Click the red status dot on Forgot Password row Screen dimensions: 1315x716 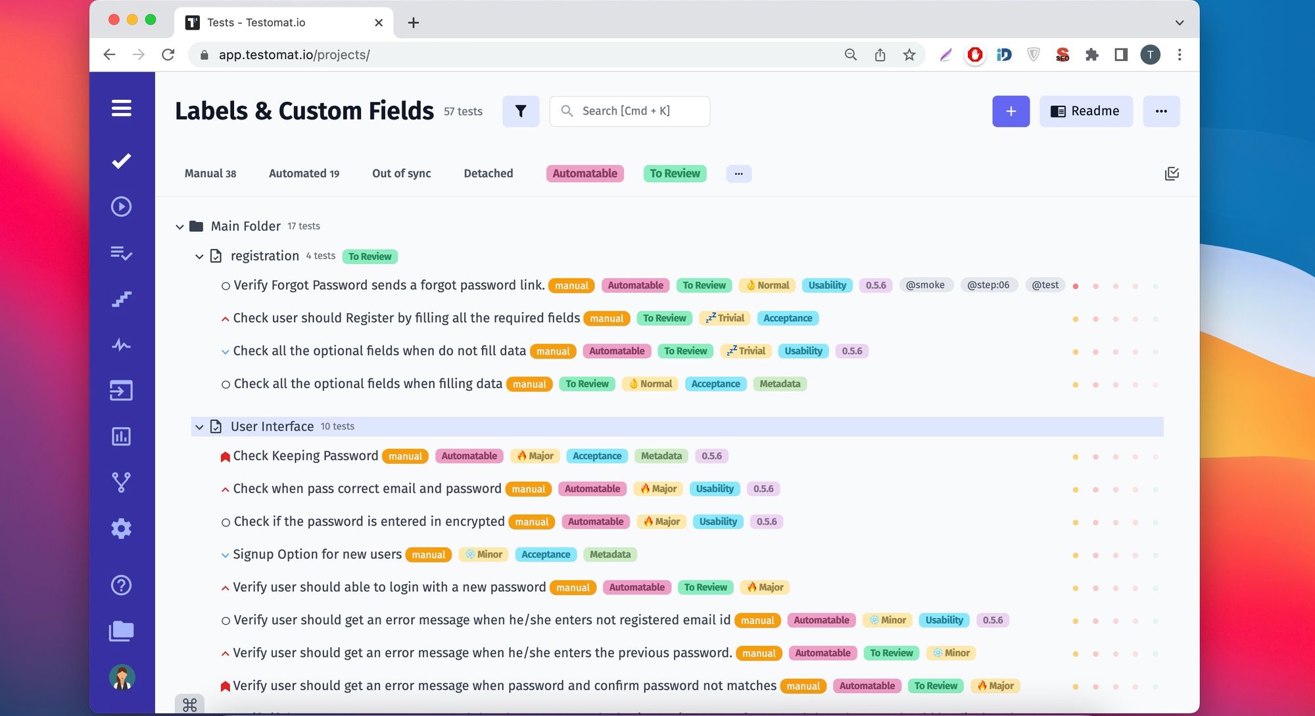pyautogui.click(x=1076, y=286)
